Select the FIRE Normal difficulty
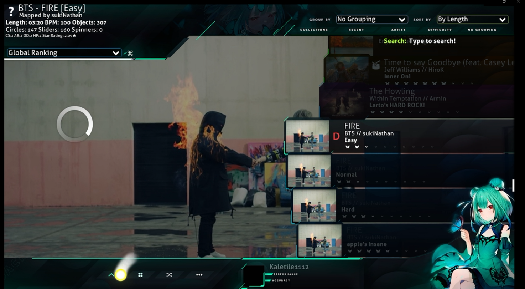525x289 pixels. (x=400, y=171)
